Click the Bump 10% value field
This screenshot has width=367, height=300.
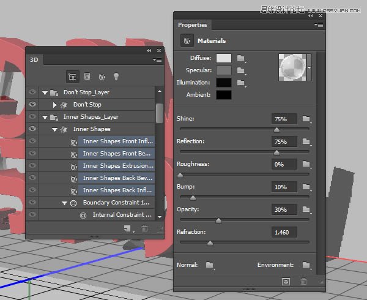[x=284, y=187]
